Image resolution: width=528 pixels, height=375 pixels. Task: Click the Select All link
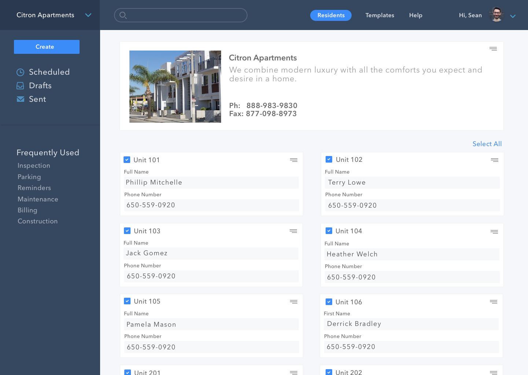pos(487,144)
